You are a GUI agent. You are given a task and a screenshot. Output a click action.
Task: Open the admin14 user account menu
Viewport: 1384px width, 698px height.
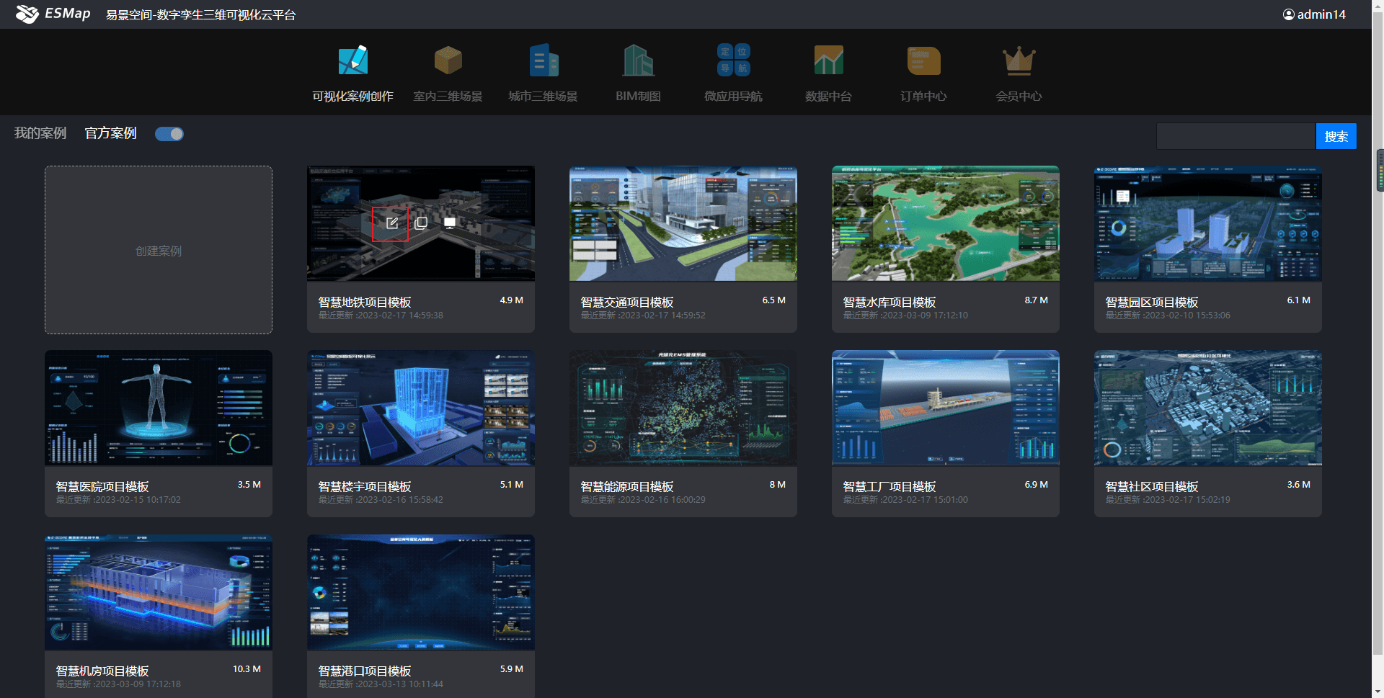pyautogui.click(x=1314, y=14)
